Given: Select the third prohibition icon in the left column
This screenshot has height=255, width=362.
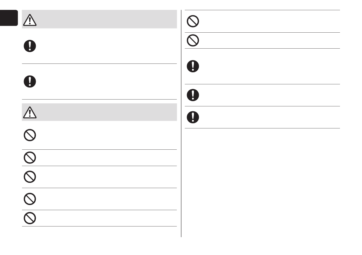Looking at the screenshot, I should point(30,177).
